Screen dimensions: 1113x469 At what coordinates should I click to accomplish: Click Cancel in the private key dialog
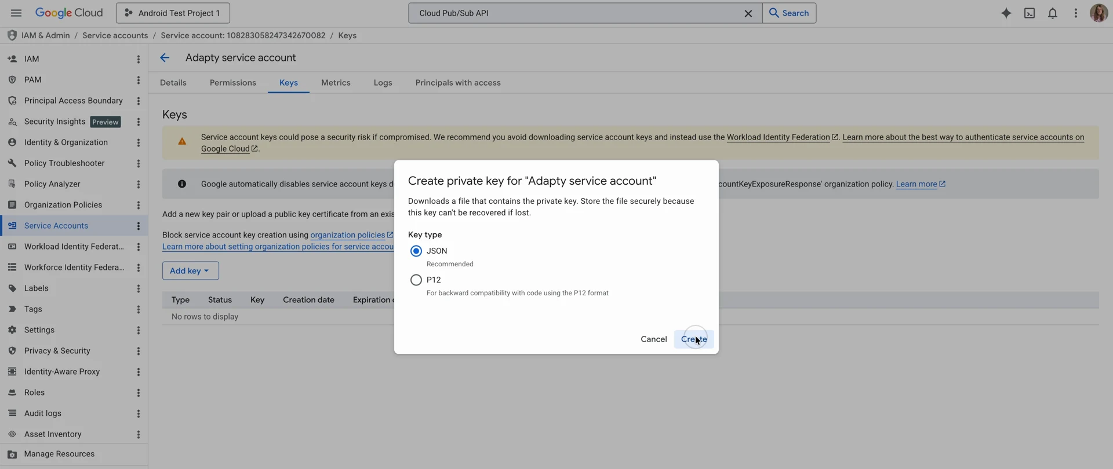[x=653, y=339]
